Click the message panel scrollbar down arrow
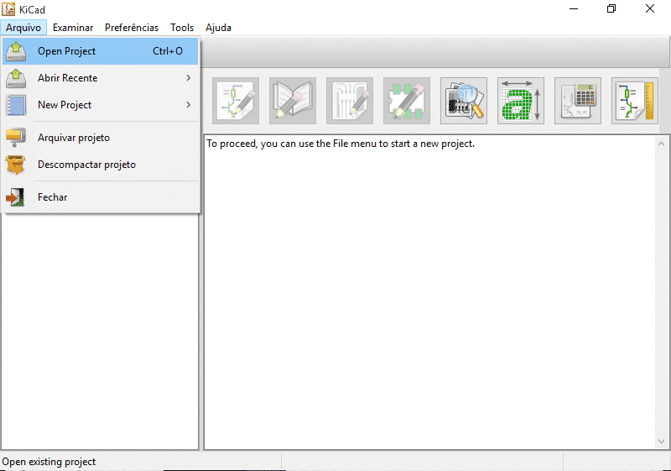The height and width of the screenshot is (471, 671). [x=661, y=442]
